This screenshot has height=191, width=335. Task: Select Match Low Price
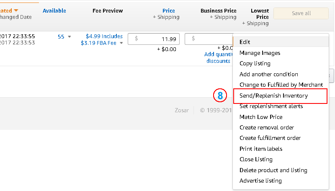click(260, 117)
